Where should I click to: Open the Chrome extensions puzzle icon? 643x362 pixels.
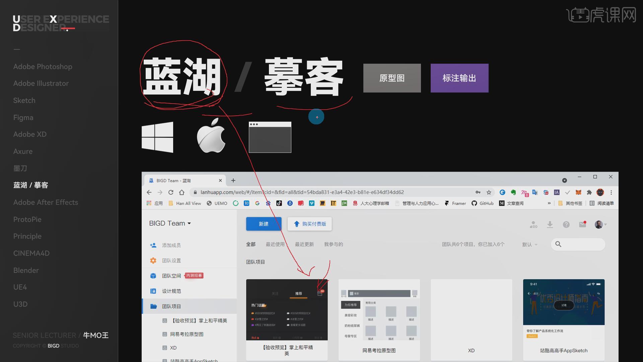pos(589,192)
